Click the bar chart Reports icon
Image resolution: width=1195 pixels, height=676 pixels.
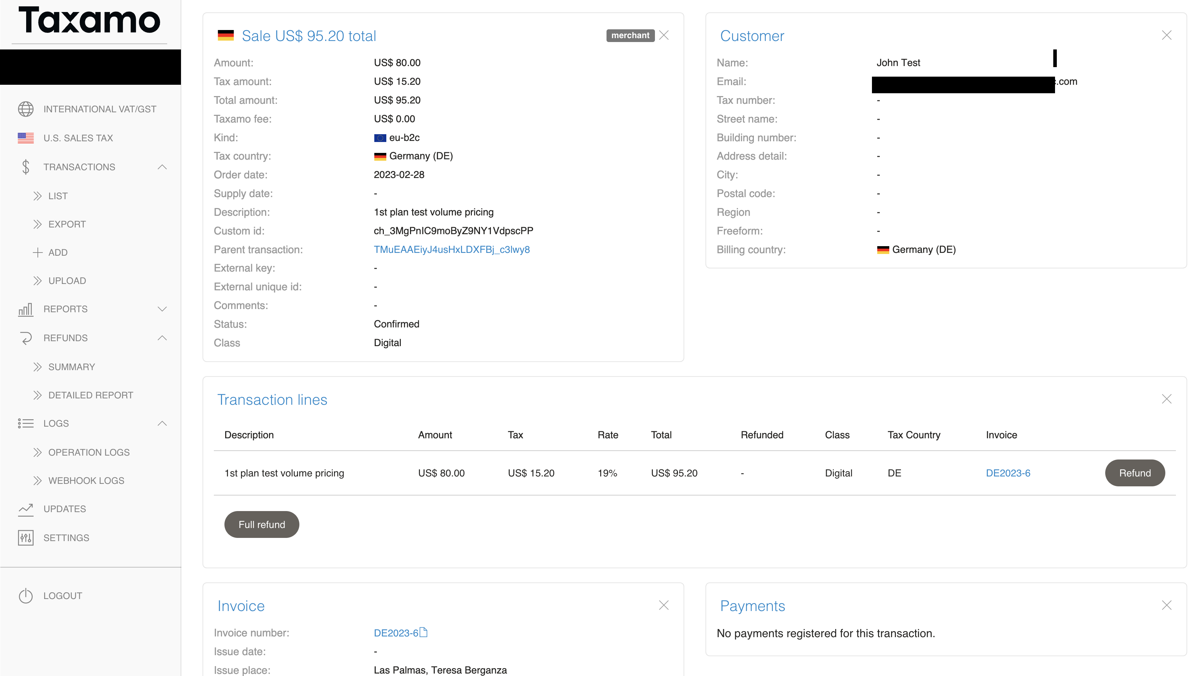point(25,309)
